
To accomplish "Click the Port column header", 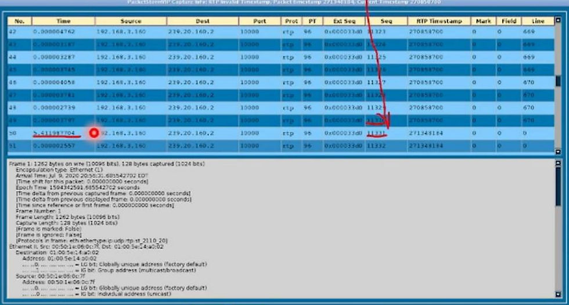I will (x=260, y=21).
